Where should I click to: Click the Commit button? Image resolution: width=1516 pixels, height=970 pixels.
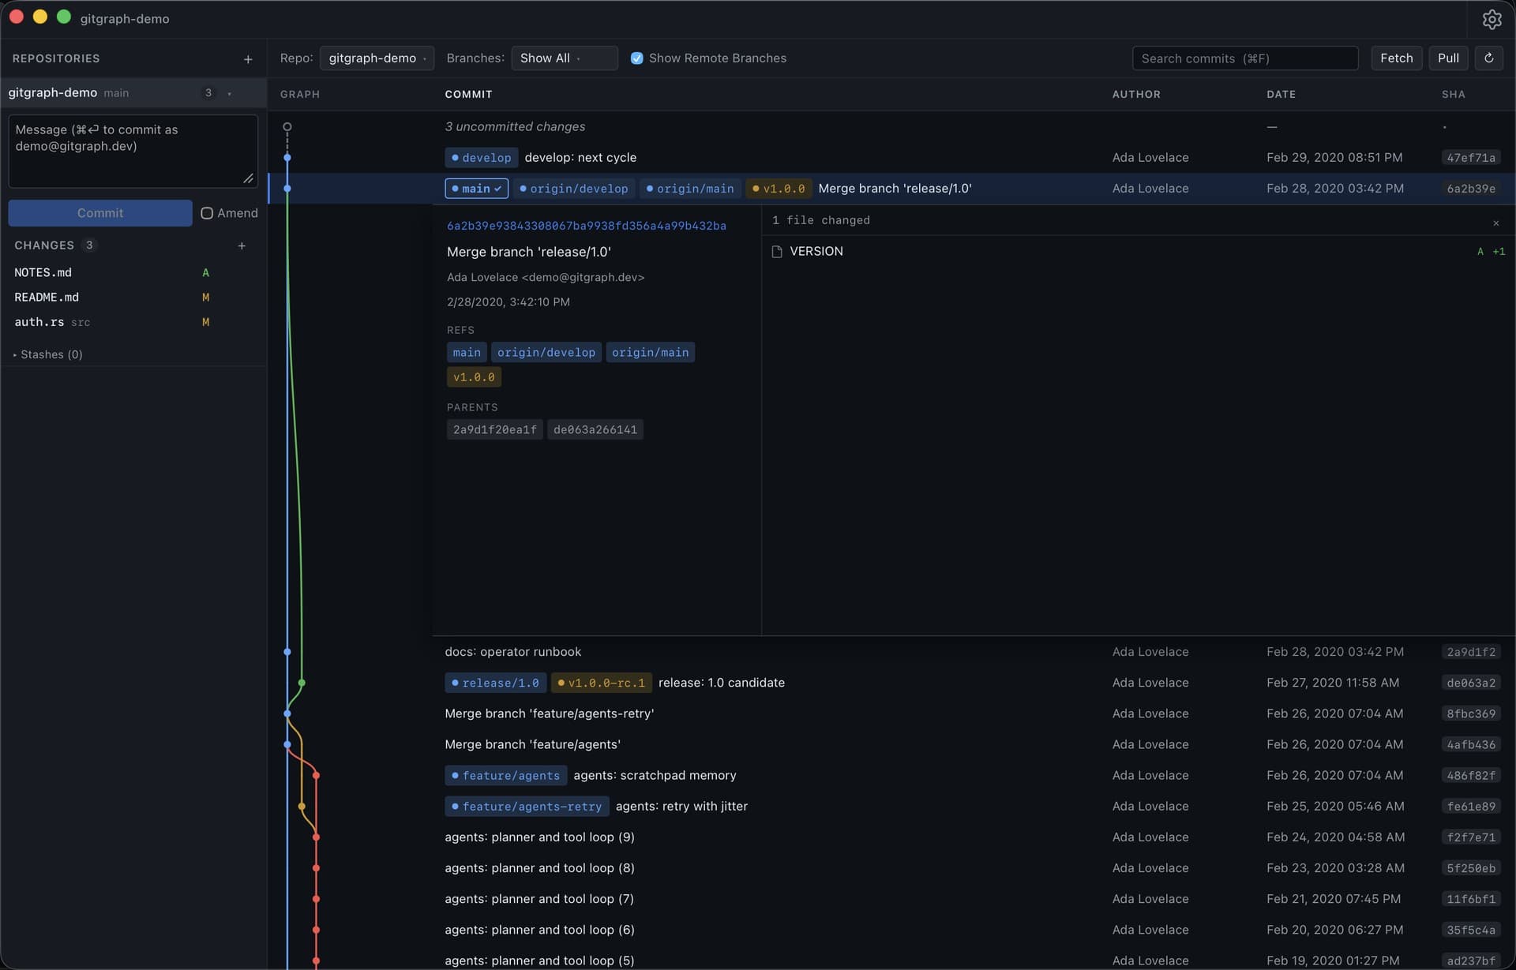(100, 213)
